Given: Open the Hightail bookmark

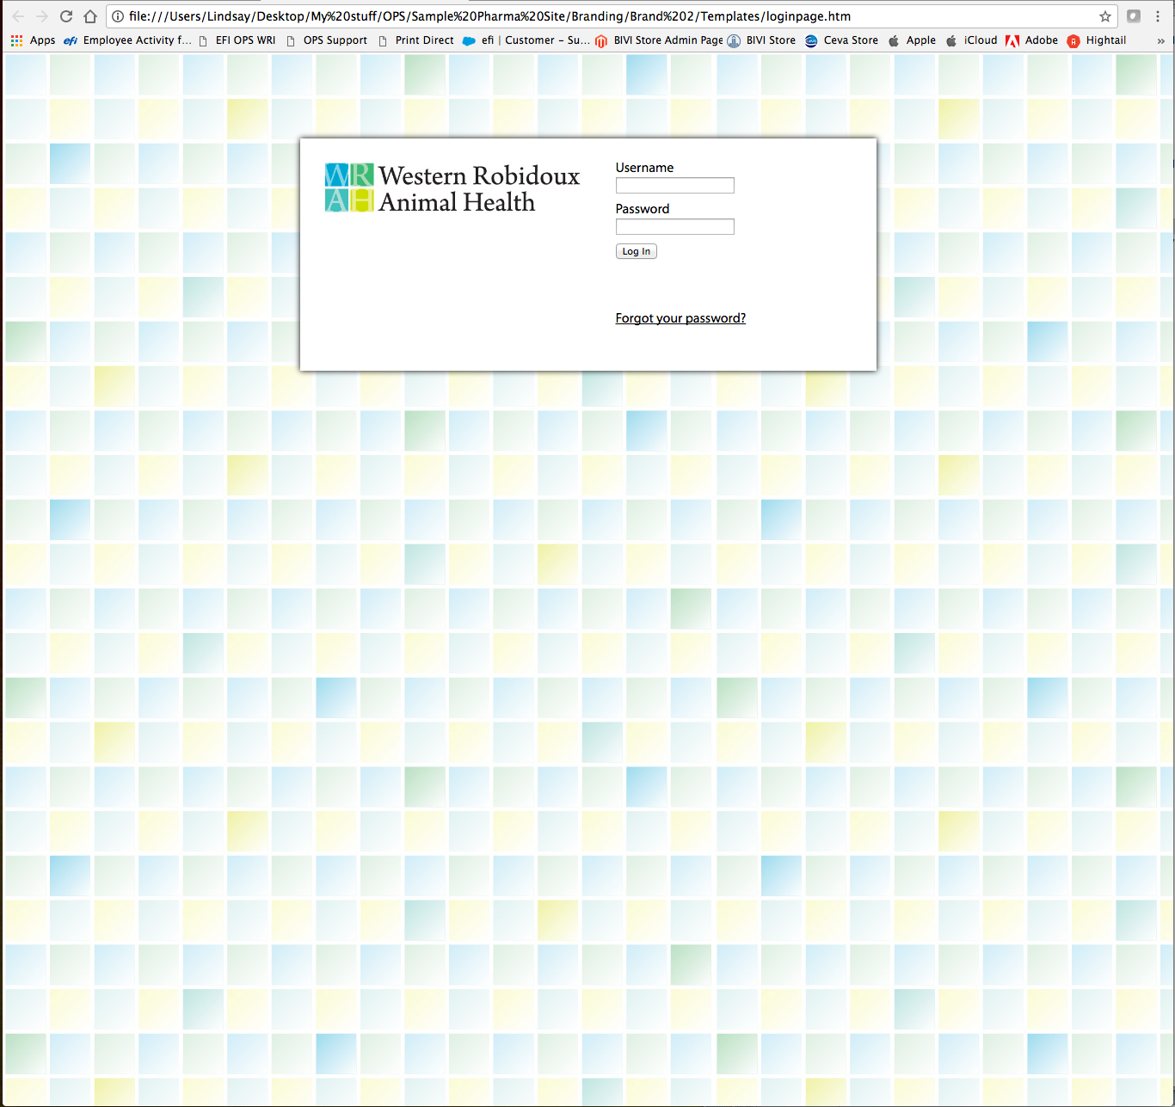Looking at the screenshot, I should (x=1097, y=40).
